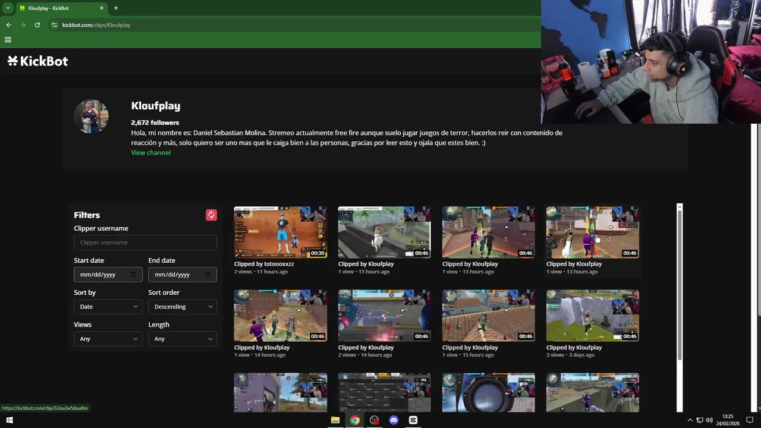Click the browser address bar URL
The width and height of the screenshot is (761, 428).
(96, 25)
